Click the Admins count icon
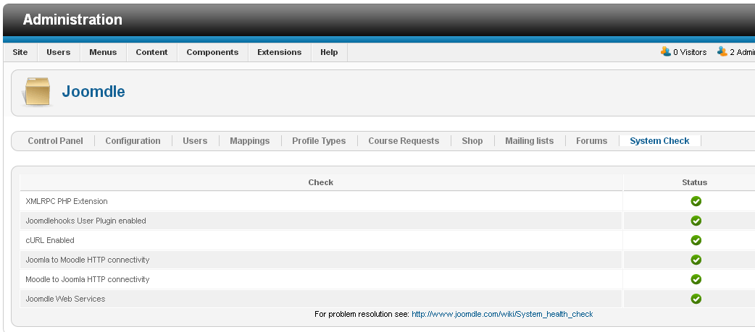Viewport: 755px width, 332px height. pyautogui.click(x=722, y=51)
